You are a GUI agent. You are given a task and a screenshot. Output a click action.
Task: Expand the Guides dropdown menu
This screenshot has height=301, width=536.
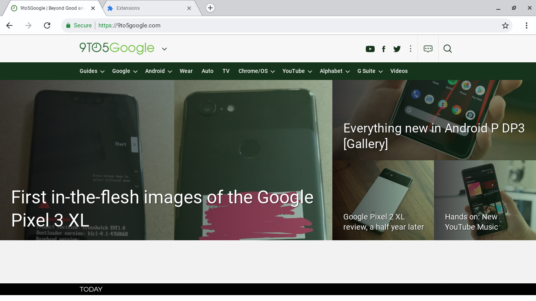(x=92, y=71)
